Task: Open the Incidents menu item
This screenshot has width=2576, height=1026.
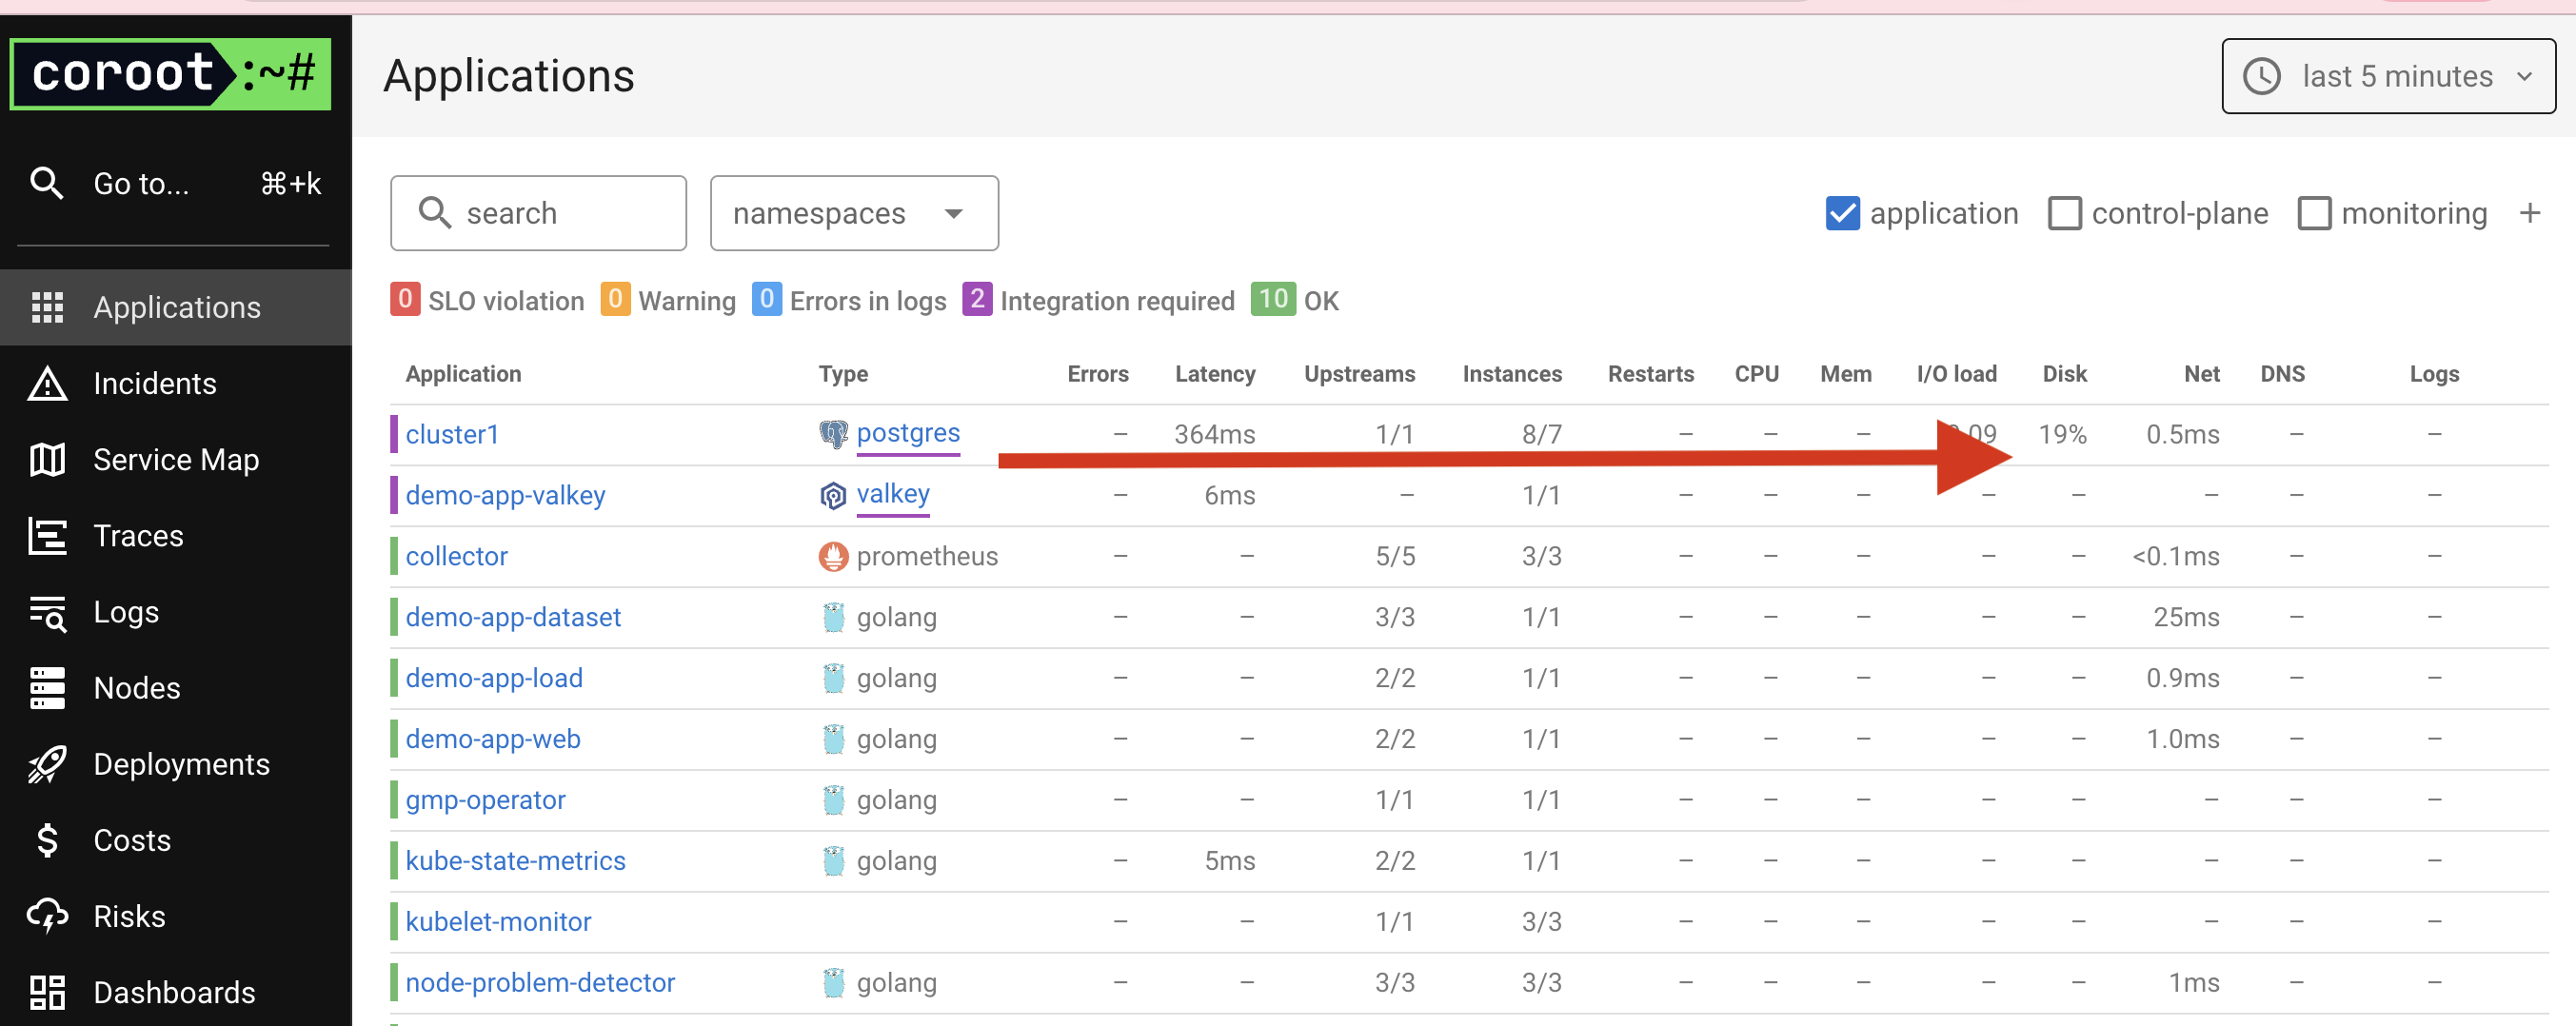Action: [x=176, y=383]
